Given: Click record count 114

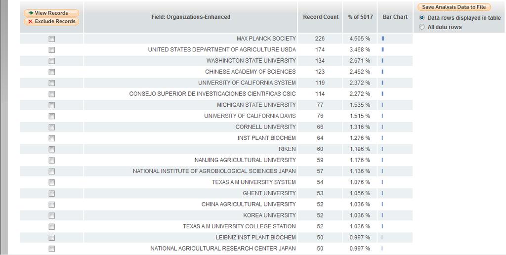Looking at the screenshot, I should point(320,93).
